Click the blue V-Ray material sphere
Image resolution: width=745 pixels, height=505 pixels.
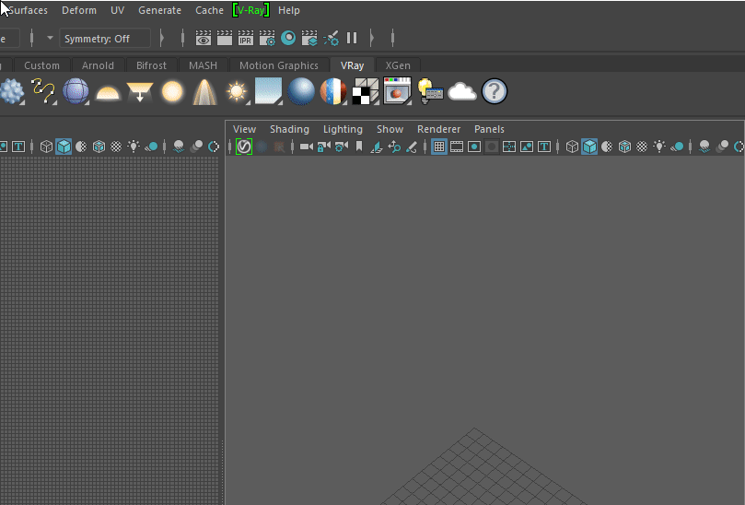(301, 91)
